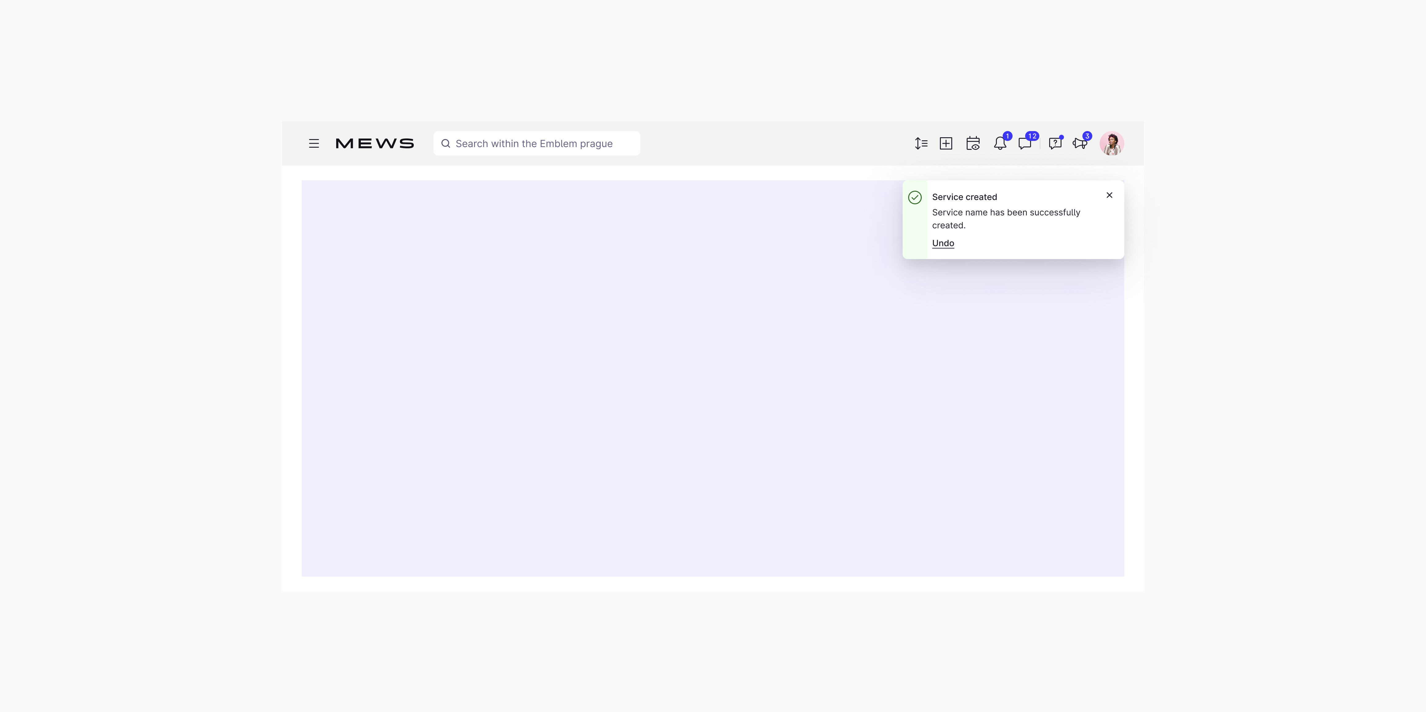Click the magnifying glass search icon
The width and height of the screenshot is (1426, 712).
tap(446, 144)
